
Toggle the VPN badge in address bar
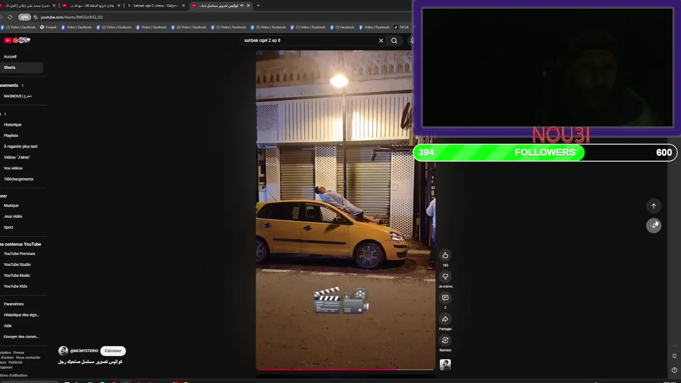click(x=24, y=17)
